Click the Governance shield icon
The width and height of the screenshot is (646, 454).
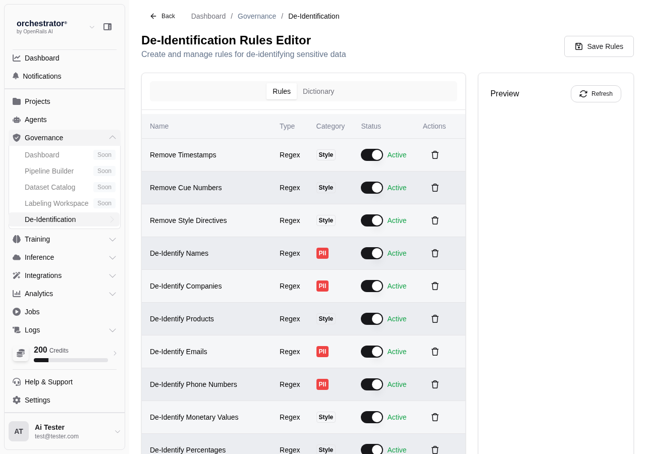(17, 137)
